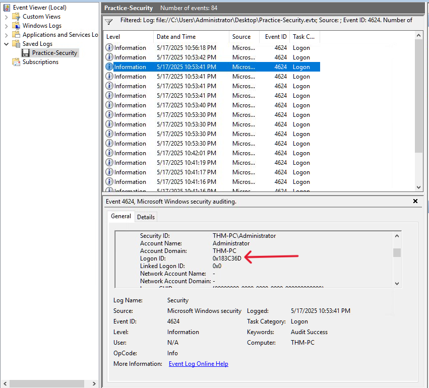Viewport: 429px width, 388px height.
Task: Switch to the Details tab
Action: tap(146, 217)
